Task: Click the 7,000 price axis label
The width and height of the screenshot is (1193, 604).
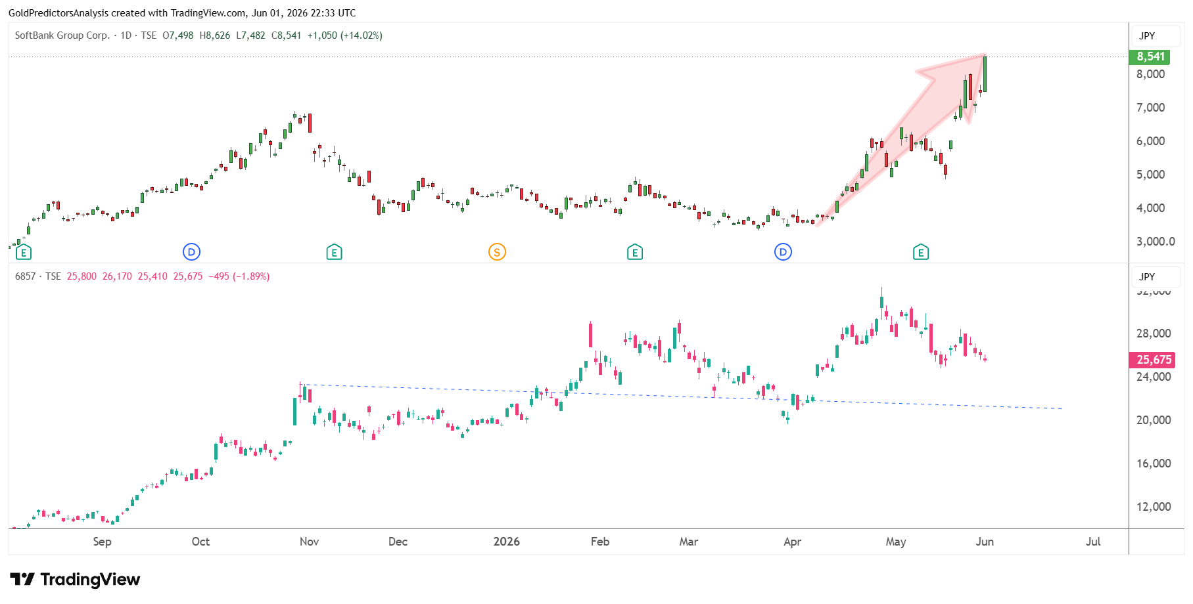Action: tap(1150, 108)
